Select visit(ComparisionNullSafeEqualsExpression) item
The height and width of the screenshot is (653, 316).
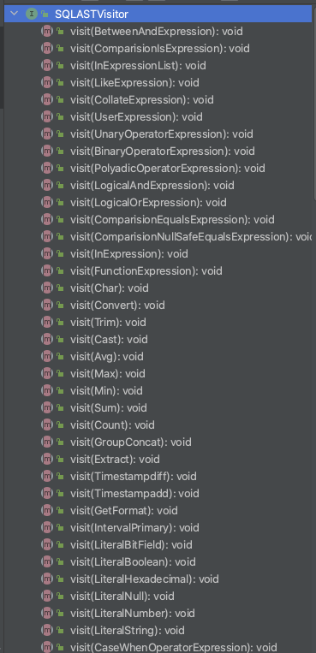(191, 236)
